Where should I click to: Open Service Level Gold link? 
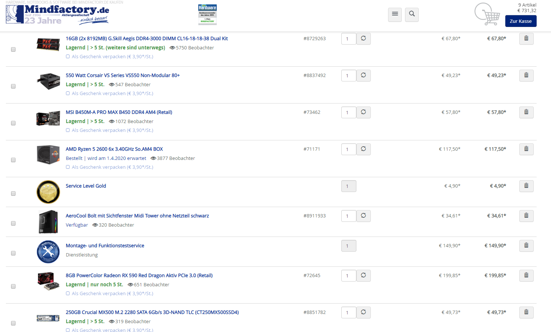pyautogui.click(x=86, y=186)
